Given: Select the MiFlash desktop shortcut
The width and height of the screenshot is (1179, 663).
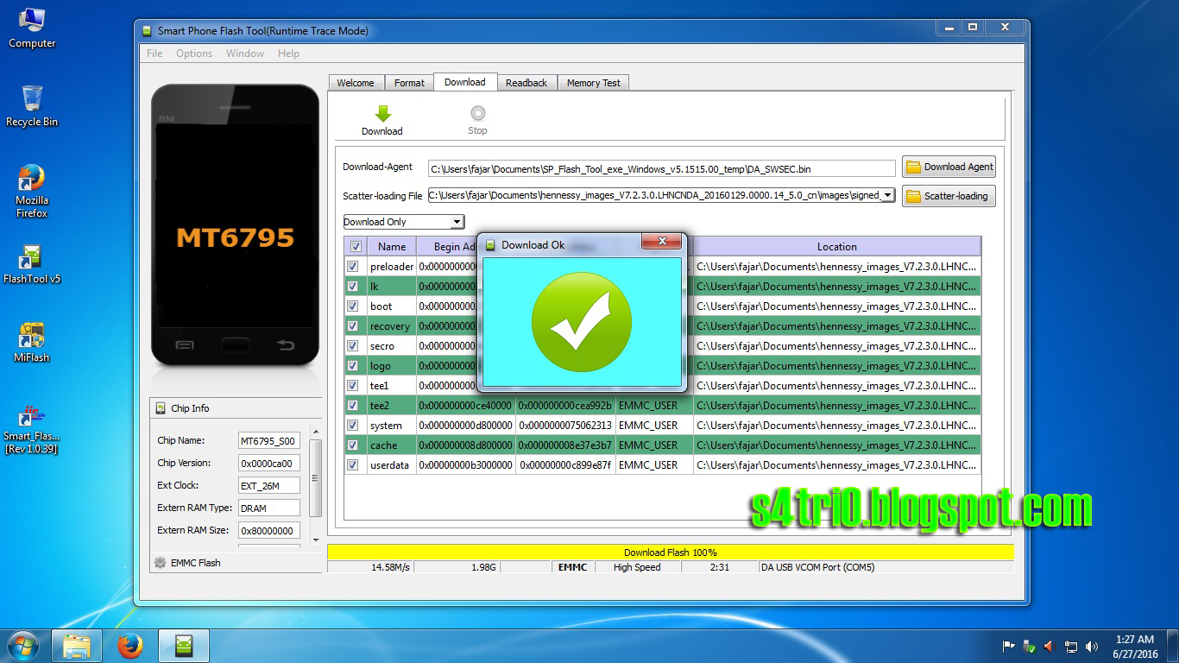Looking at the screenshot, I should coord(32,343).
